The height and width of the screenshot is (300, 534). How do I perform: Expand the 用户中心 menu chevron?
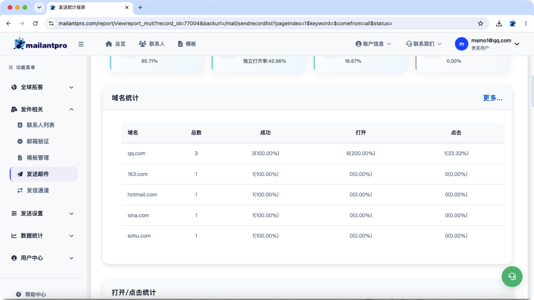(x=71, y=258)
